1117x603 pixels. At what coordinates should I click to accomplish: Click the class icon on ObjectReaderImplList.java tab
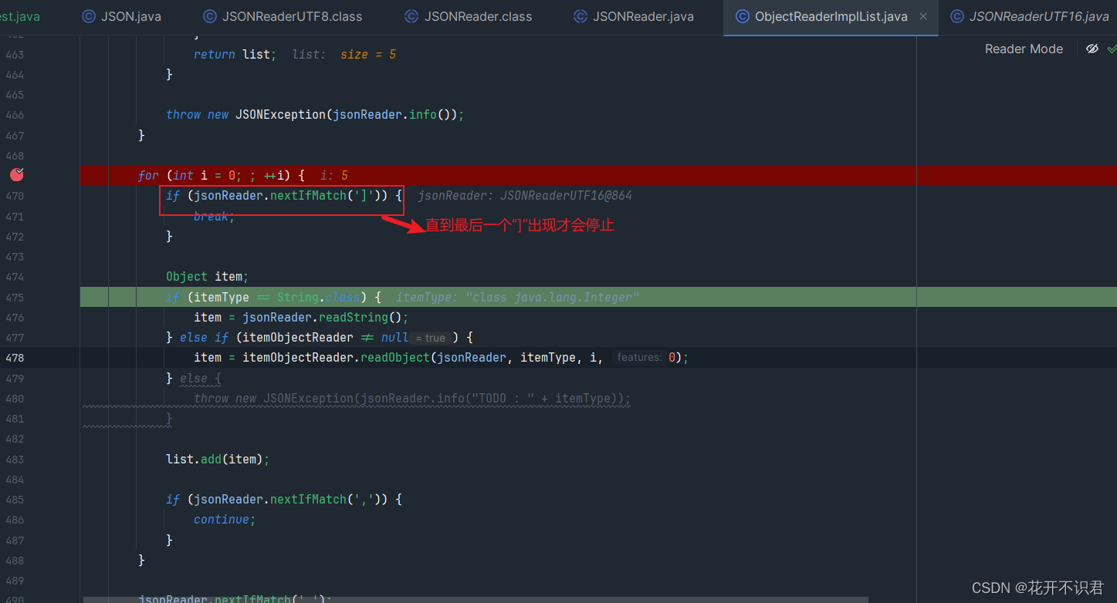coord(743,16)
